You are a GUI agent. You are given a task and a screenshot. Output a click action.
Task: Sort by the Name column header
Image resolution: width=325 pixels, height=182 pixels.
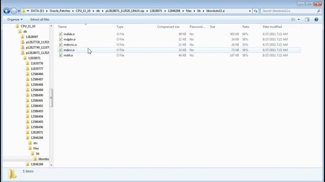[62, 27]
